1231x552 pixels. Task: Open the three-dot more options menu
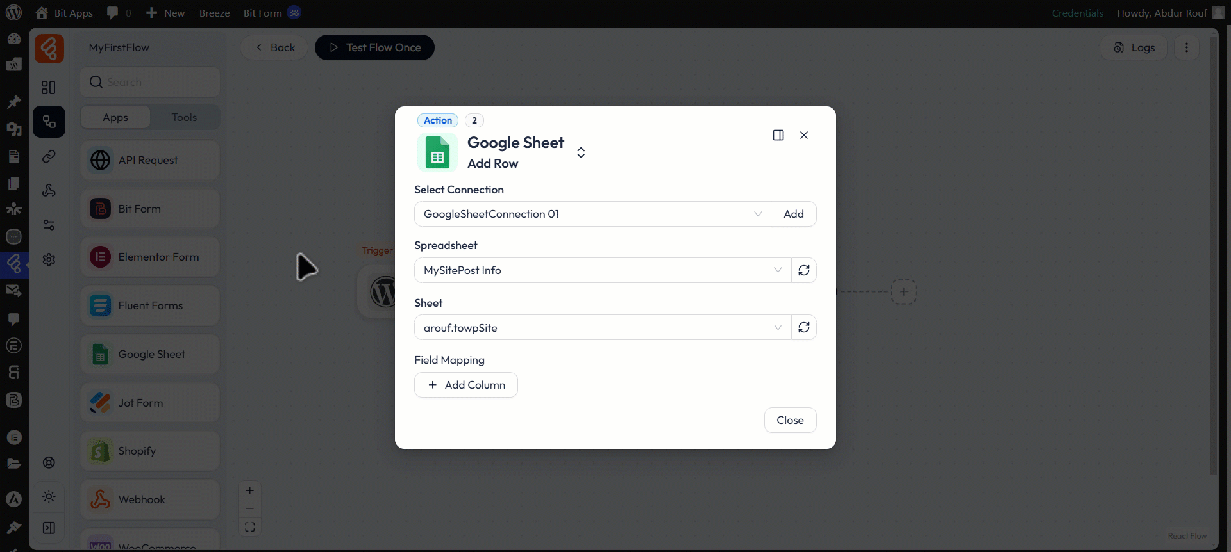[1187, 47]
